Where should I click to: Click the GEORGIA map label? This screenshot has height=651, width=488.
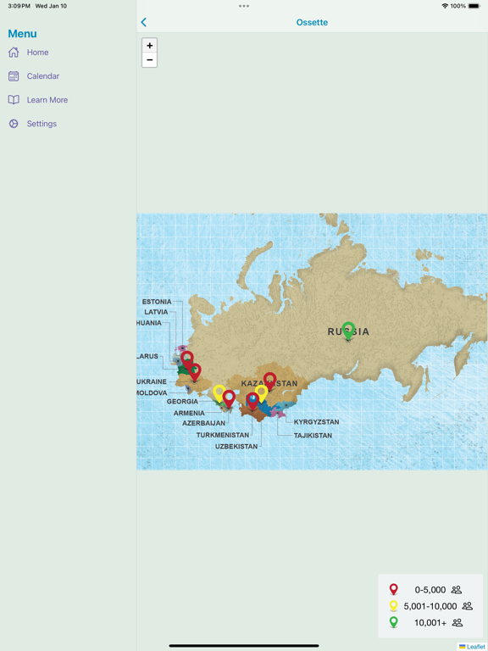[183, 402]
